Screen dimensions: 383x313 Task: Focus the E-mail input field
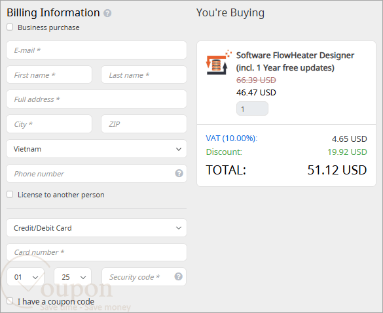(96, 50)
